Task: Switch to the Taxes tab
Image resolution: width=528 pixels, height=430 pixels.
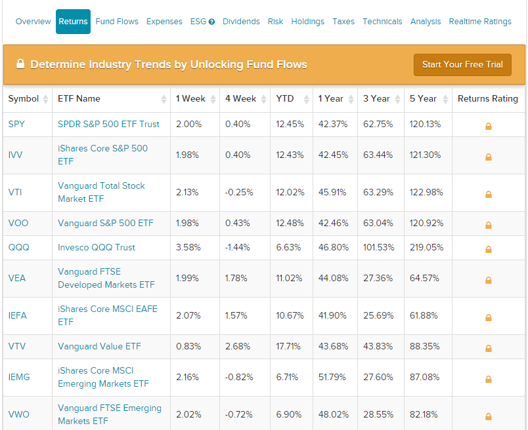Action: [x=343, y=22]
